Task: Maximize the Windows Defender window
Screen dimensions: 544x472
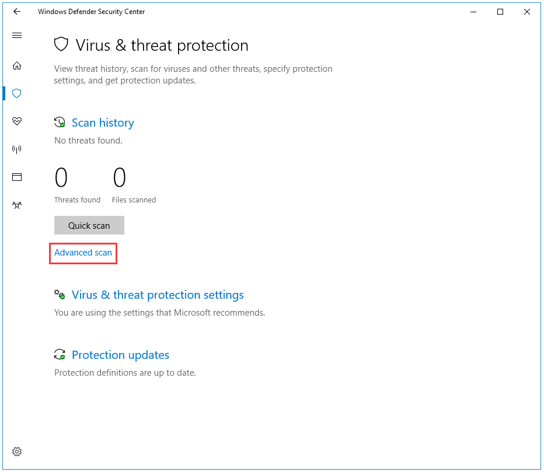Action: tap(500, 12)
